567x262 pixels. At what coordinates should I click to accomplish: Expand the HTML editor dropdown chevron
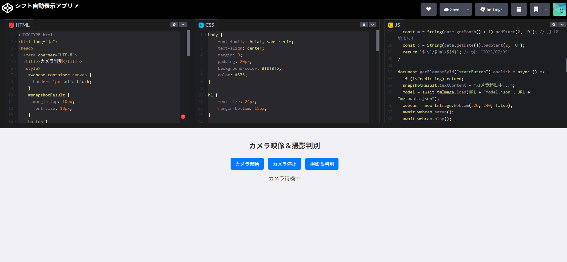tap(183, 25)
